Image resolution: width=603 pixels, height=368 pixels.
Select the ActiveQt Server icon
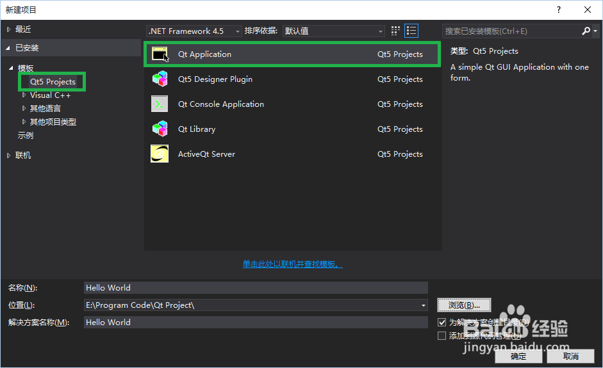click(160, 154)
